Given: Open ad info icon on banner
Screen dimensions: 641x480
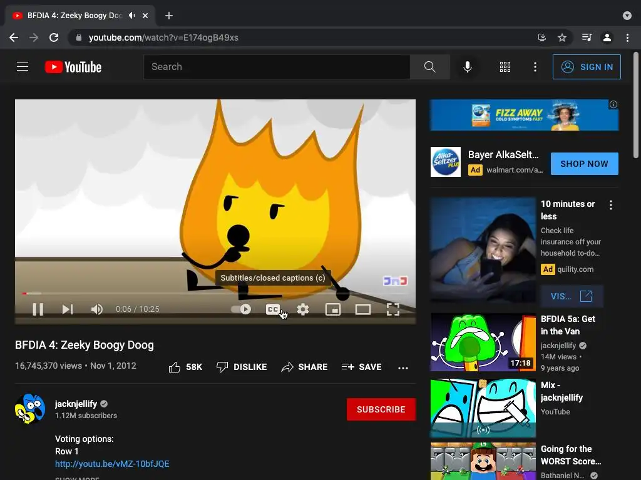Looking at the screenshot, I should point(613,104).
